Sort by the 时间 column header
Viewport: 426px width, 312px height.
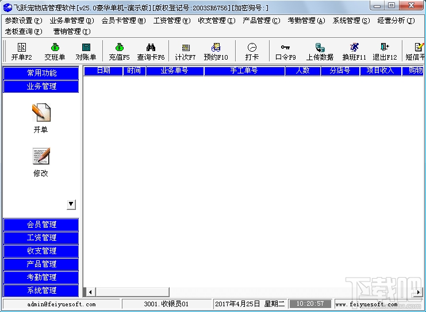[x=134, y=71]
